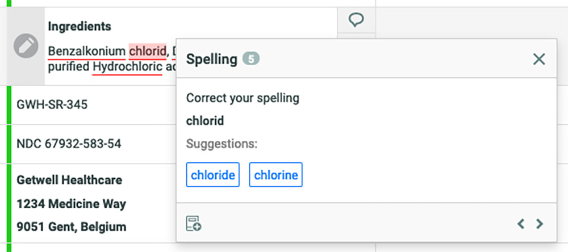Go to next spelling issue
This screenshot has height=252, width=568.
540,224
